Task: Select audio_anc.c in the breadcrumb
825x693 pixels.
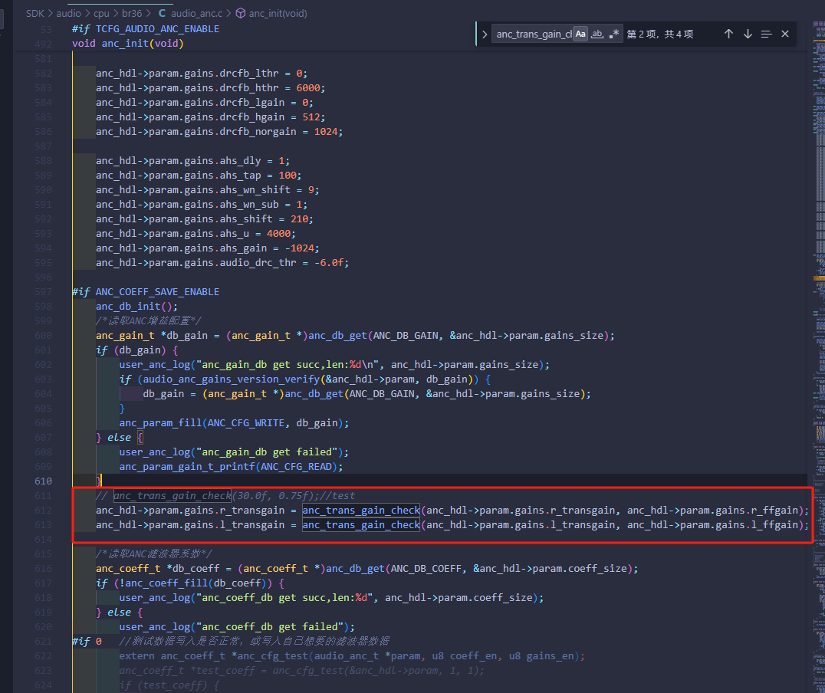Action: tap(197, 13)
